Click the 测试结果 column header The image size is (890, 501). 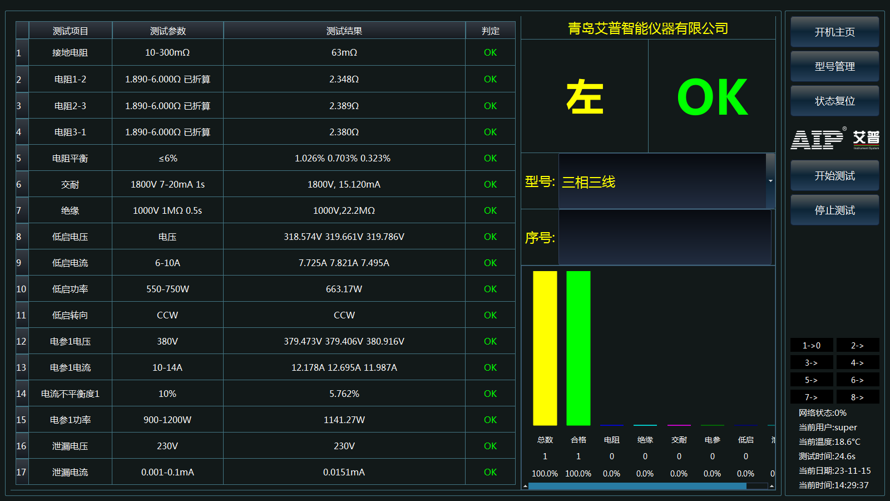coord(344,31)
